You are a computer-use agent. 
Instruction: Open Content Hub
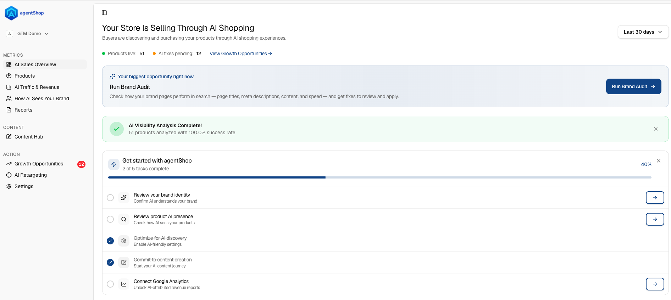tap(45, 137)
